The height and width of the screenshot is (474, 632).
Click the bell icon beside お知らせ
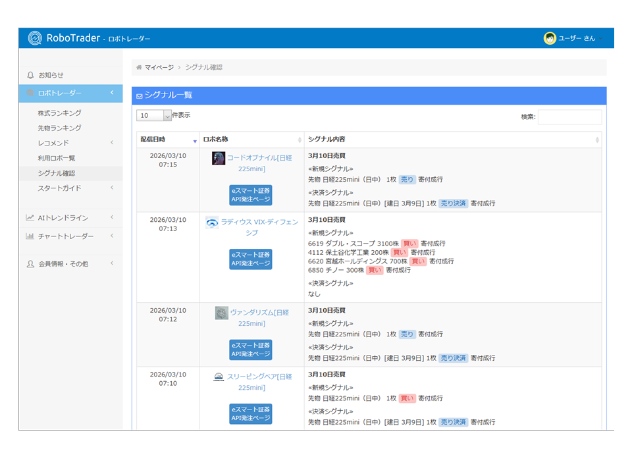coord(30,75)
